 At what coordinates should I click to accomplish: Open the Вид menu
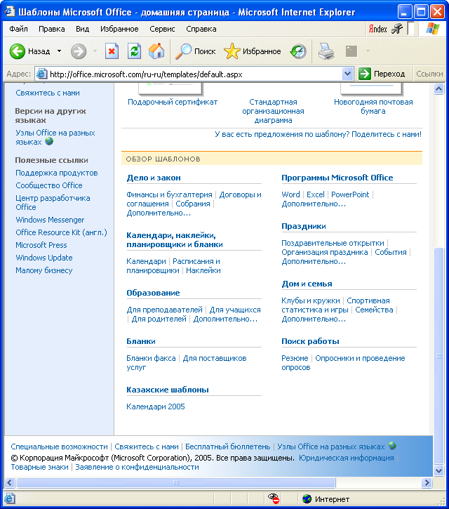(x=82, y=29)
